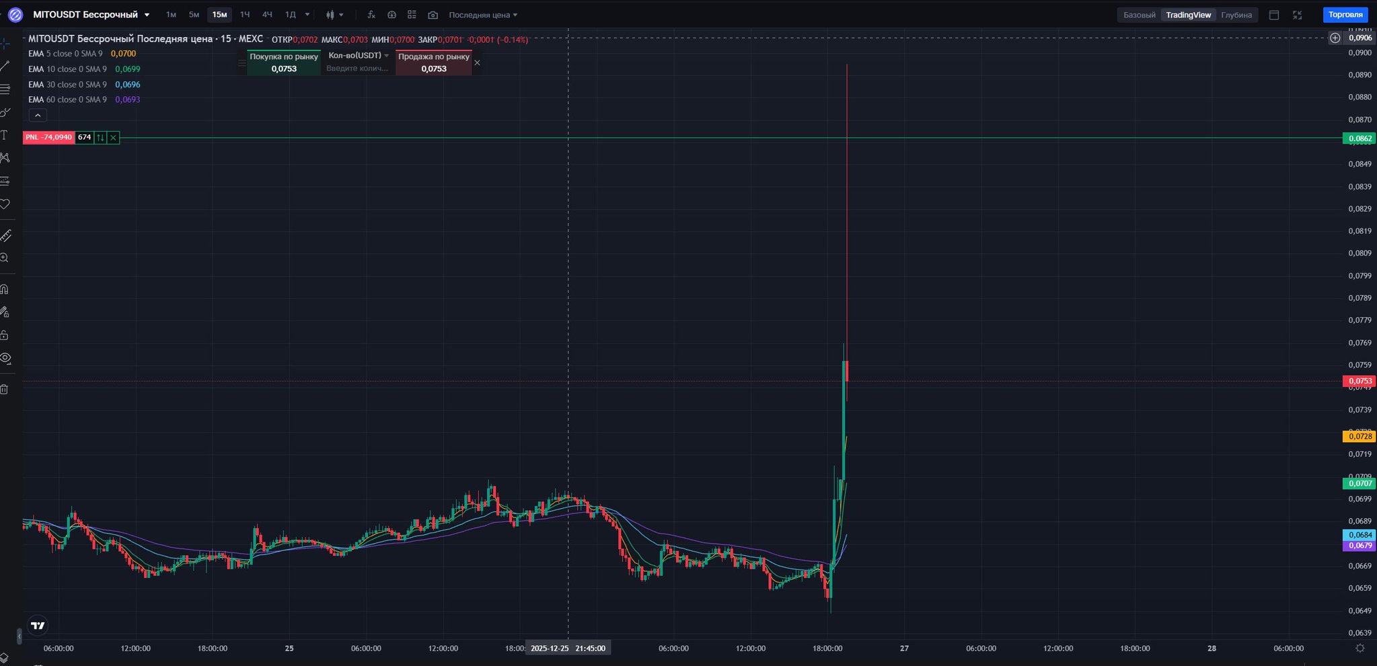Select the brush drawing tool
1377x666 pixels.
(5, 112)
